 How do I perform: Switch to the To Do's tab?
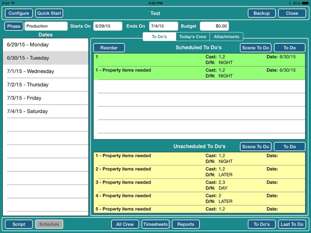[x=159, y=36]
